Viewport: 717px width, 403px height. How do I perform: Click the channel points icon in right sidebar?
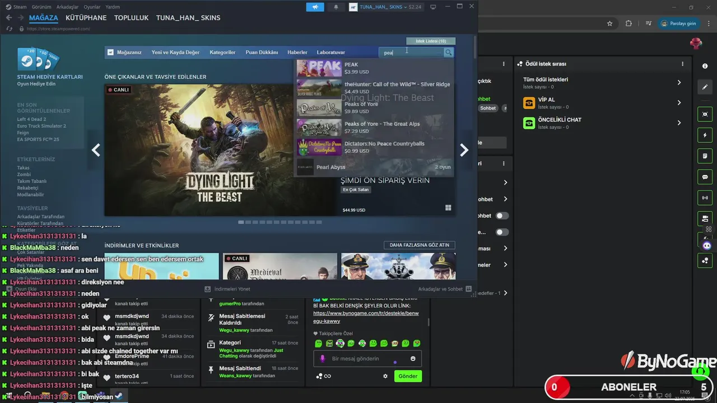tap(705, 260)
